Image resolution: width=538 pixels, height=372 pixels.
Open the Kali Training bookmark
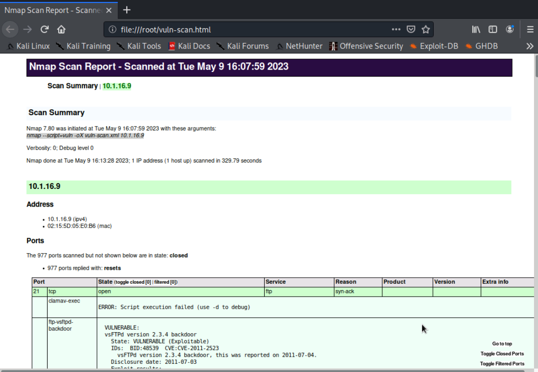point(84,46)
